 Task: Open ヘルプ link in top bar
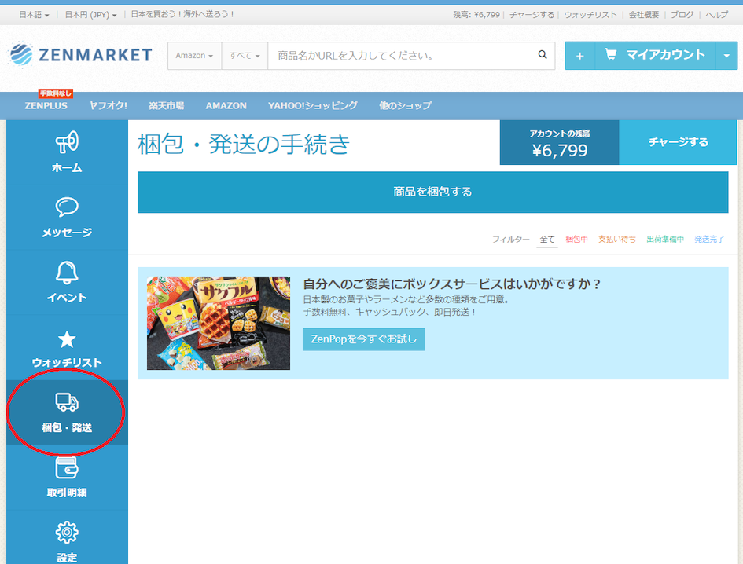[x=716, y=15]
